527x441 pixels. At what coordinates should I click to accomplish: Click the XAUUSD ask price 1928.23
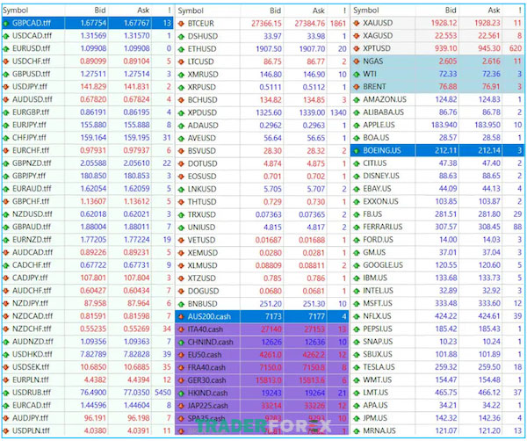click(x=487, y=23)
